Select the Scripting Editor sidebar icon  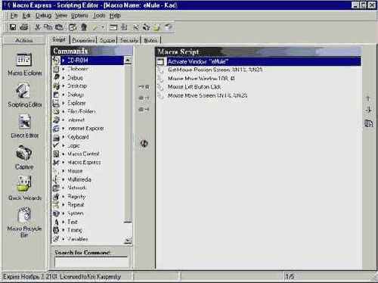[24, 96]
